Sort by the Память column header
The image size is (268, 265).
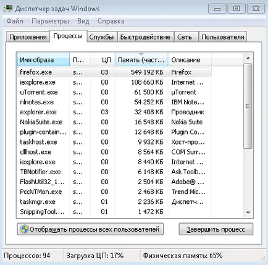[x=141, y=60]
